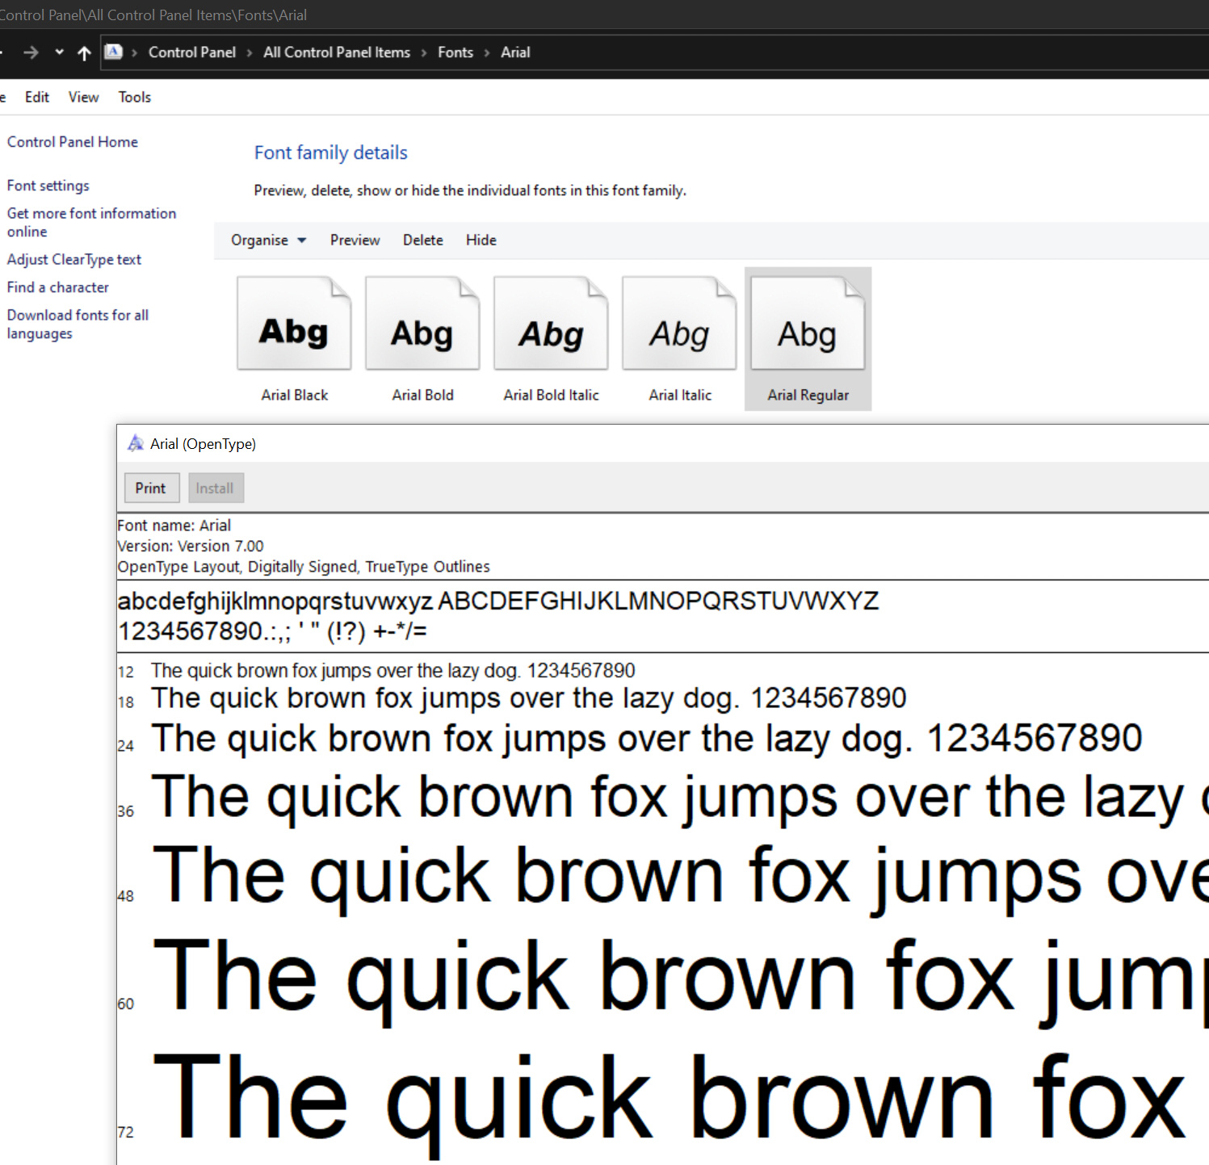Image resolution: width=1209 pixels, height=1165 pixels.
Task: Select the Arial Regular font icon
Action: tap(808, 324)
